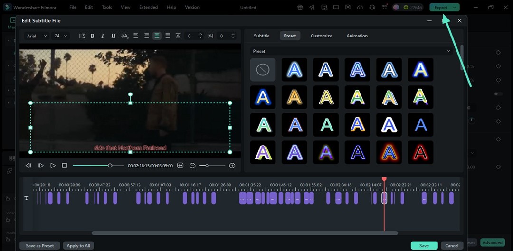Click the Apply to All button
Screen dimensions: 513x251
(78, 246)
